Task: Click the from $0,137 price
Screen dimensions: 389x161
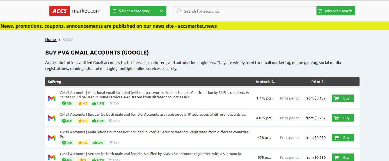Action: coord(315,98)
